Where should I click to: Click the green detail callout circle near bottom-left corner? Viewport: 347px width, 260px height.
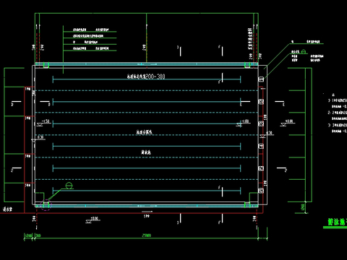[69, 186]
